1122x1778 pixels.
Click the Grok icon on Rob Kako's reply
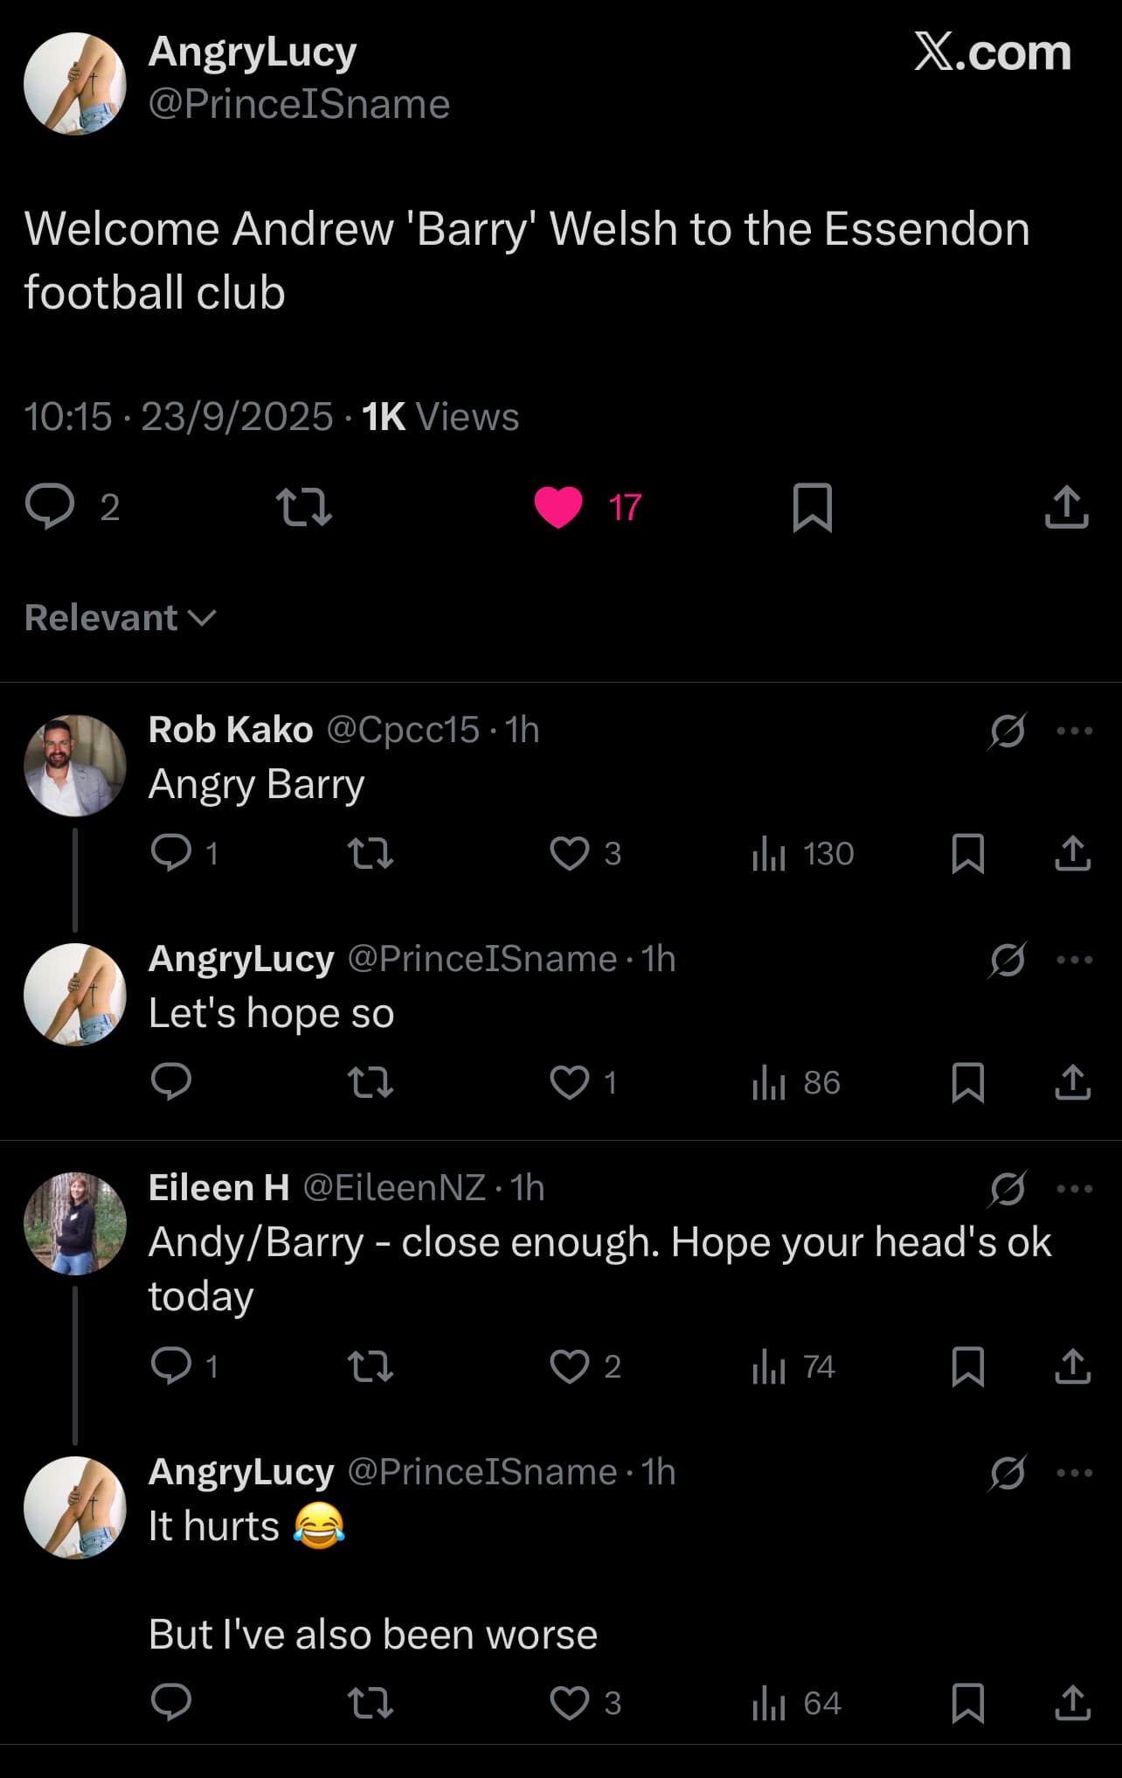[1007, 731]
